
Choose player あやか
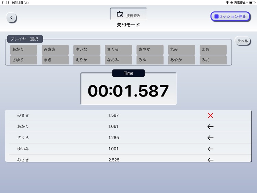click(x=182, y=60)
